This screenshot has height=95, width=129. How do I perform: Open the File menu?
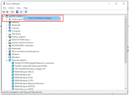point(4,8)
